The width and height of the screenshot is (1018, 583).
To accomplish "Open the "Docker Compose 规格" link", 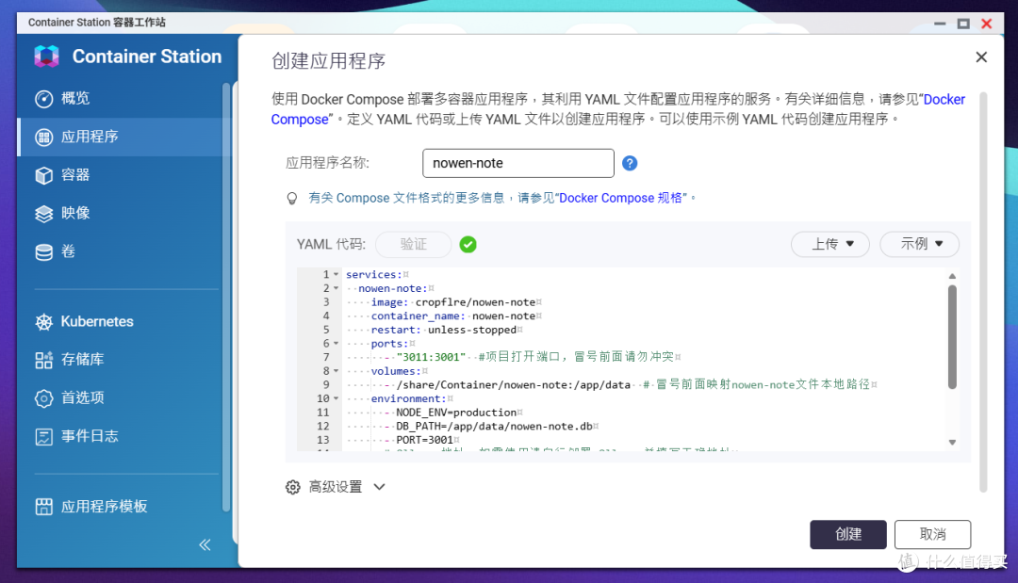I will [x=622, y=198].
